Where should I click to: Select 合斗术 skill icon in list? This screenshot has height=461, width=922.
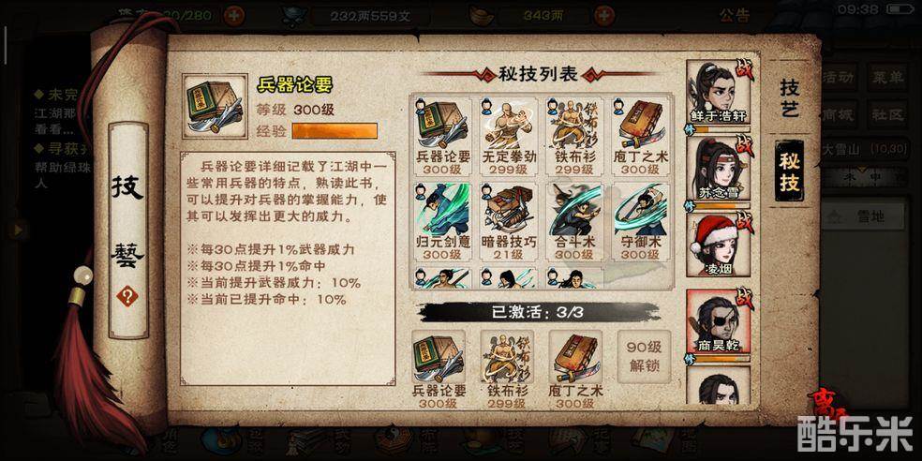[574, 220]
